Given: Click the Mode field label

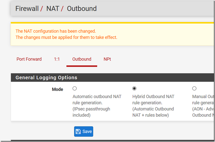Looking at the screenshot, I should tap(57, 89).
